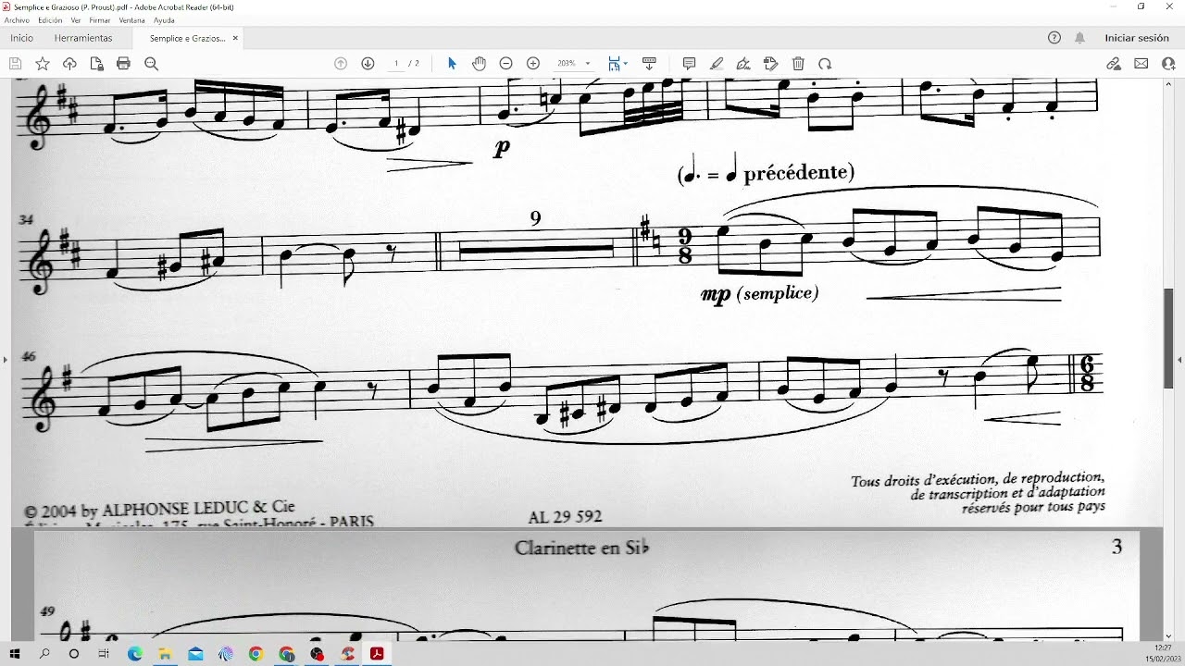The width and height of the screenshot is (1185, 666).
Task: Open Windows taskbar search
Action: tap(44, 654)
